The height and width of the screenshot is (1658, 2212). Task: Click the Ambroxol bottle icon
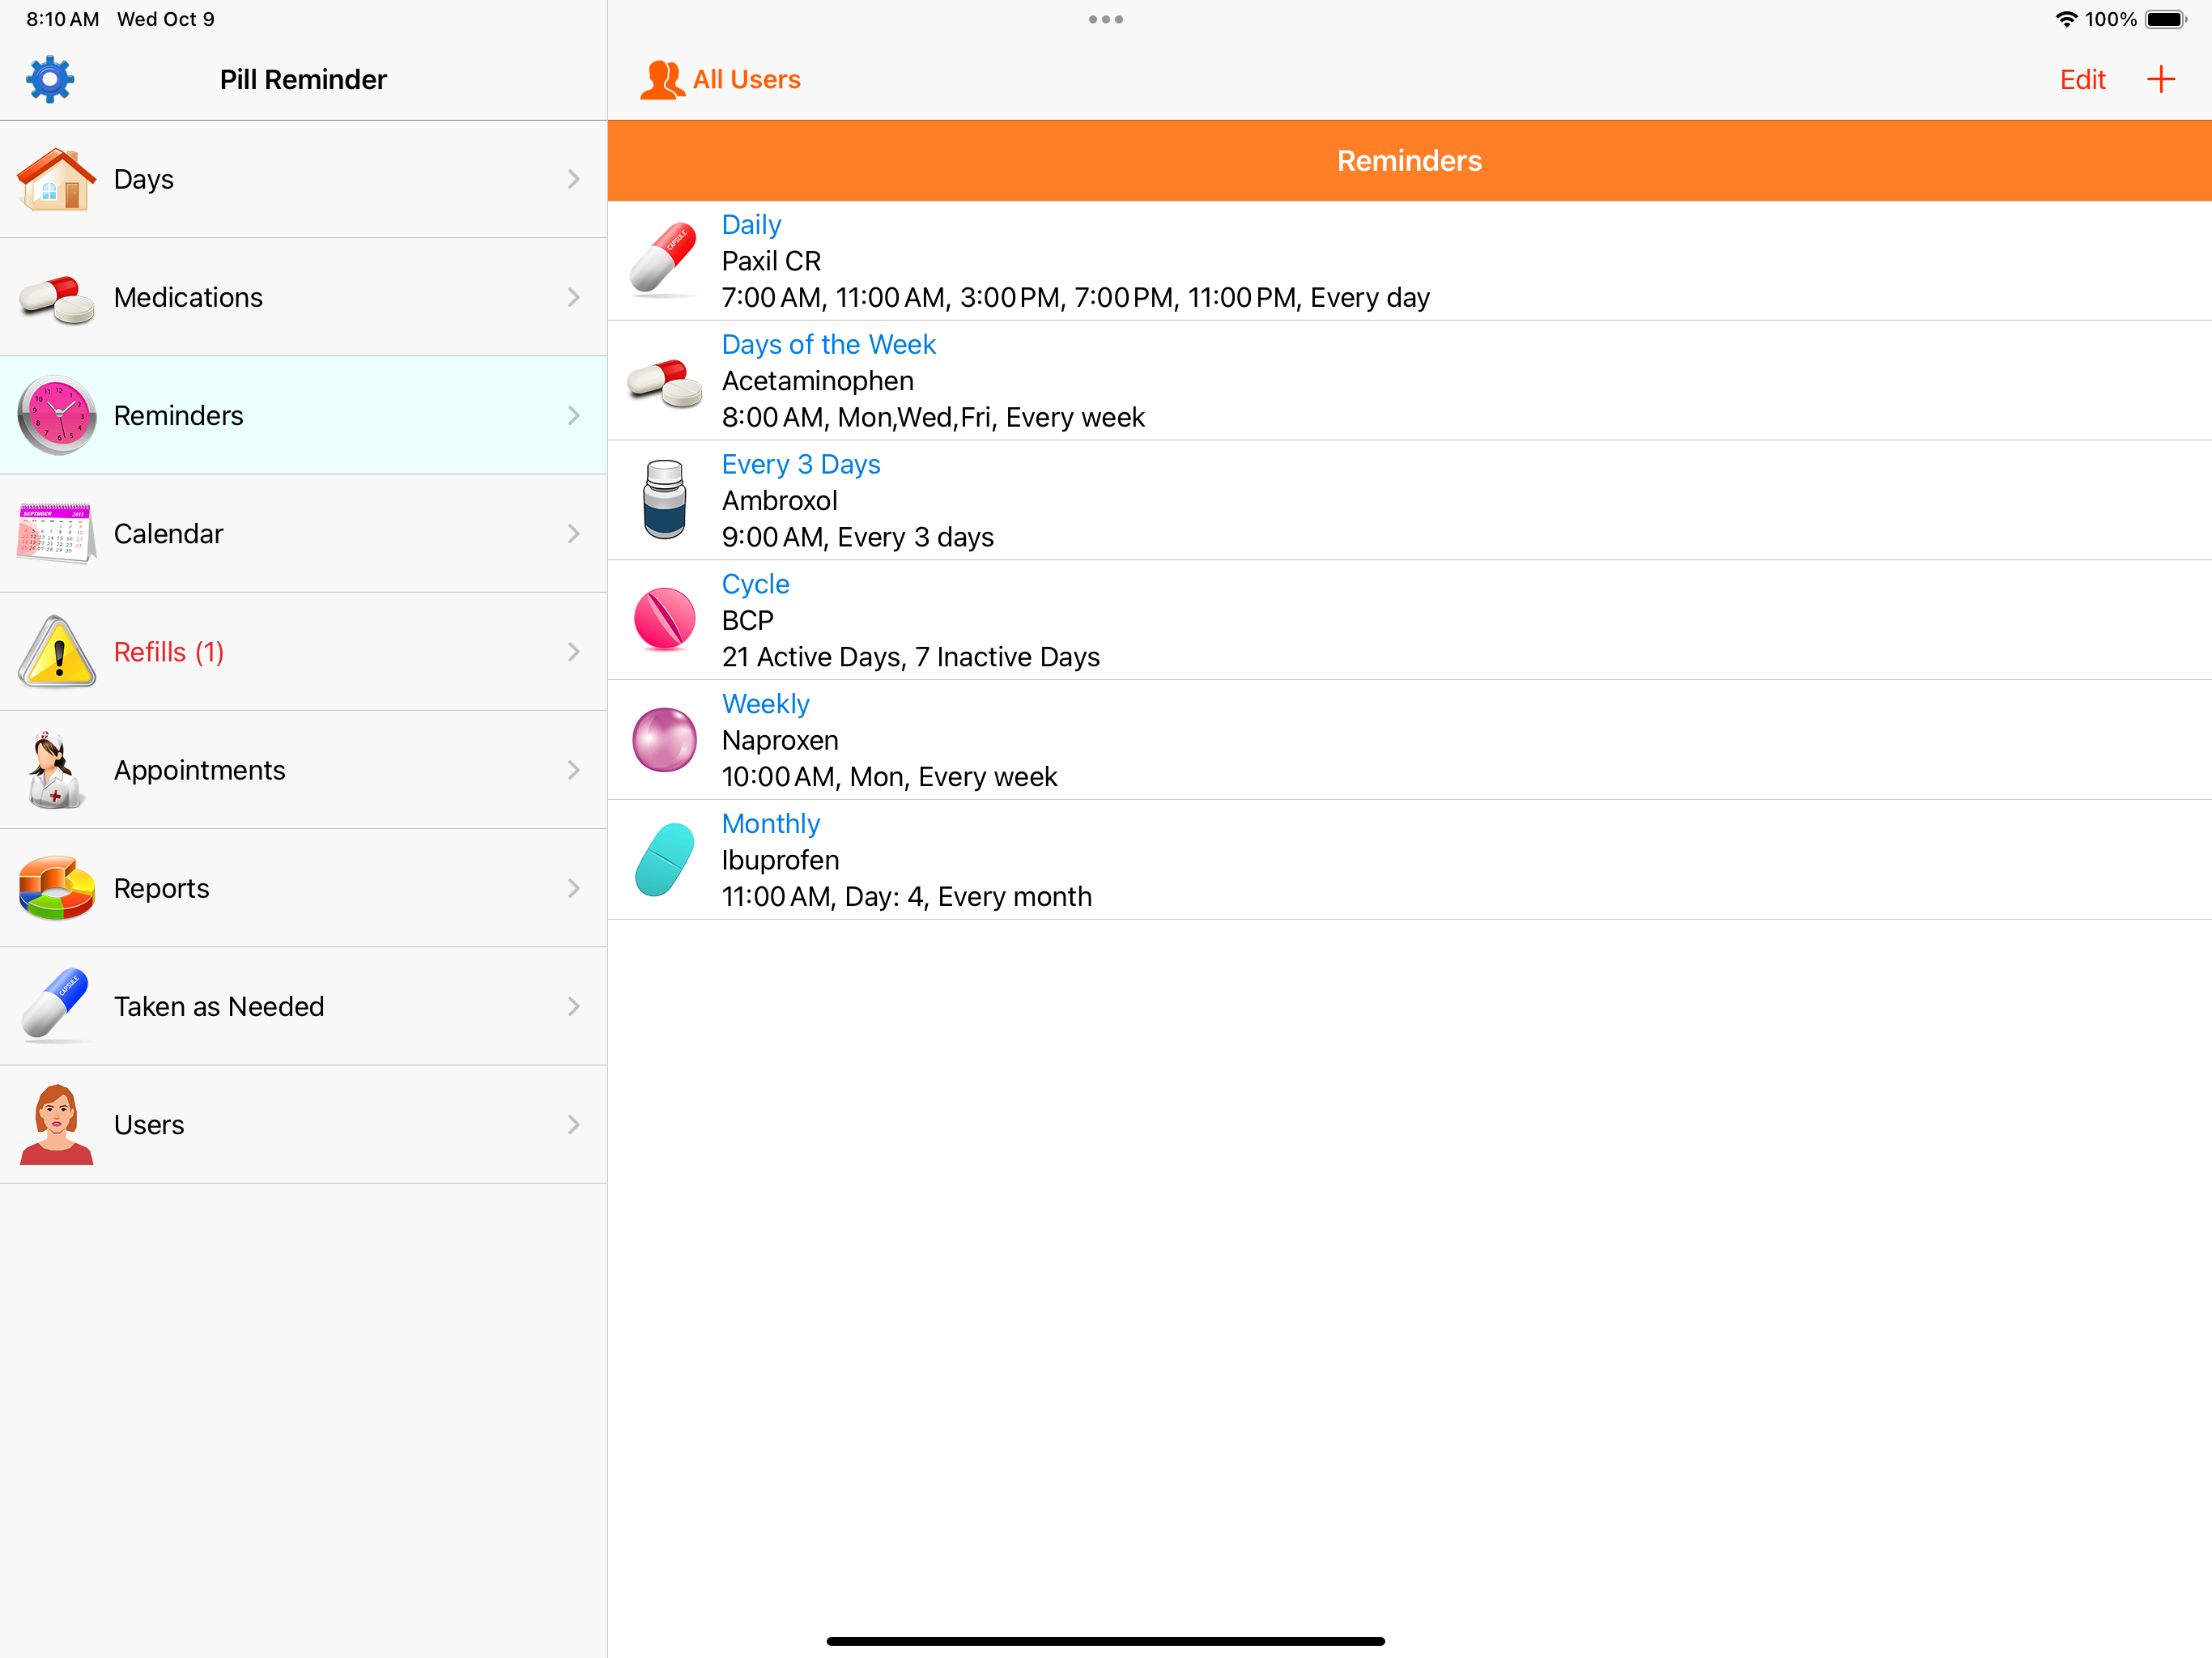pos(664,499)
